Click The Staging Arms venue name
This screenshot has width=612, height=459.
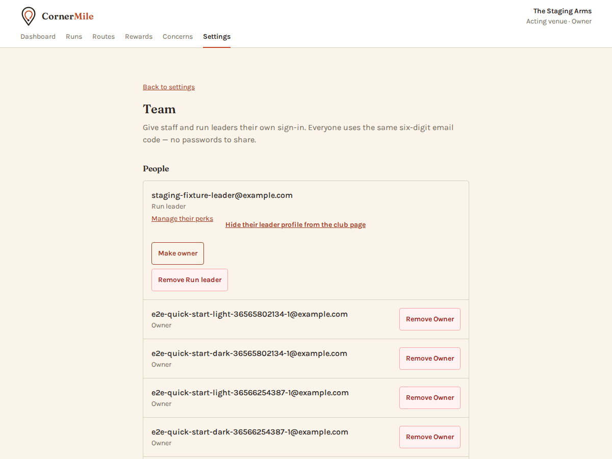pyautogui.click(x=563, y=11)
